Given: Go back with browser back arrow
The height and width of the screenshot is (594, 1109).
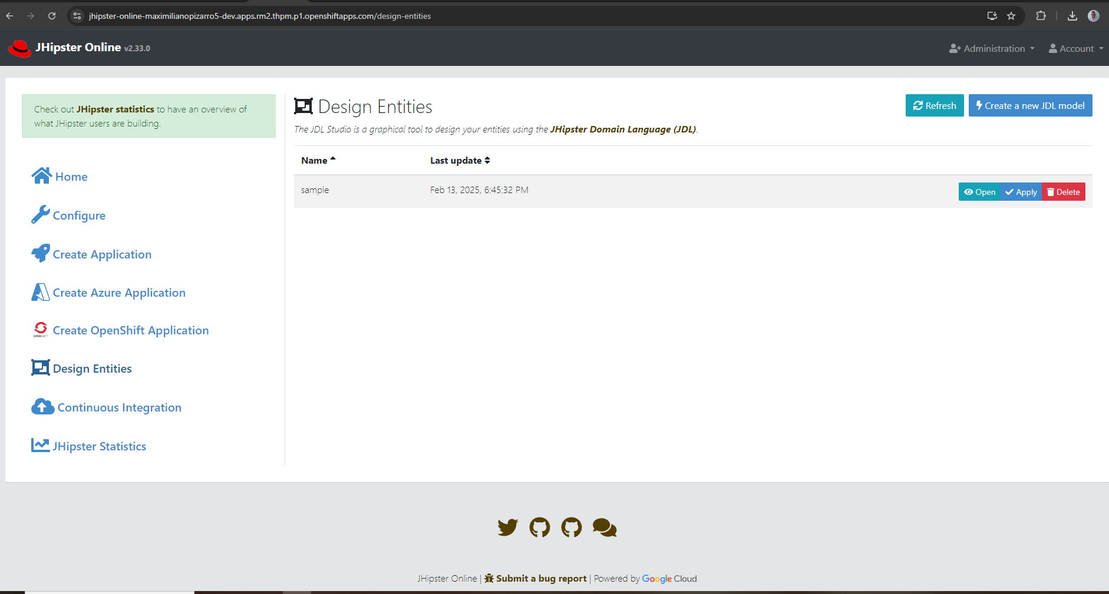Looking at the screenshot, I should point(9,16).
